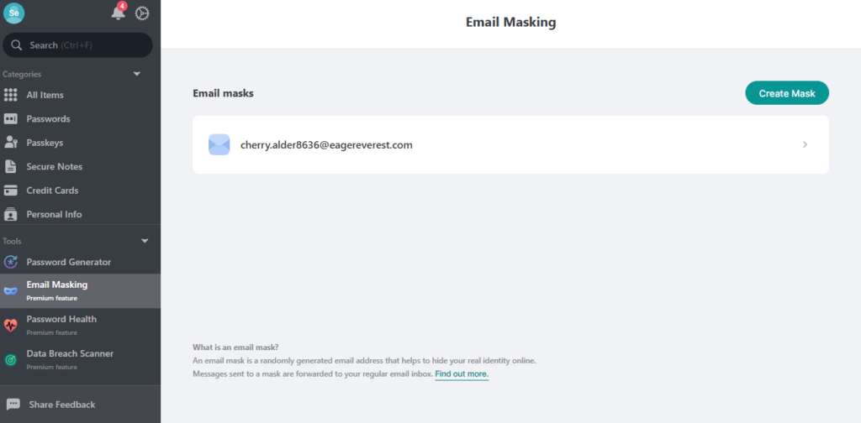Viewport: 861px width, 423px height.
Task: Click the Share Feedback chat icon
Action: 13,405
